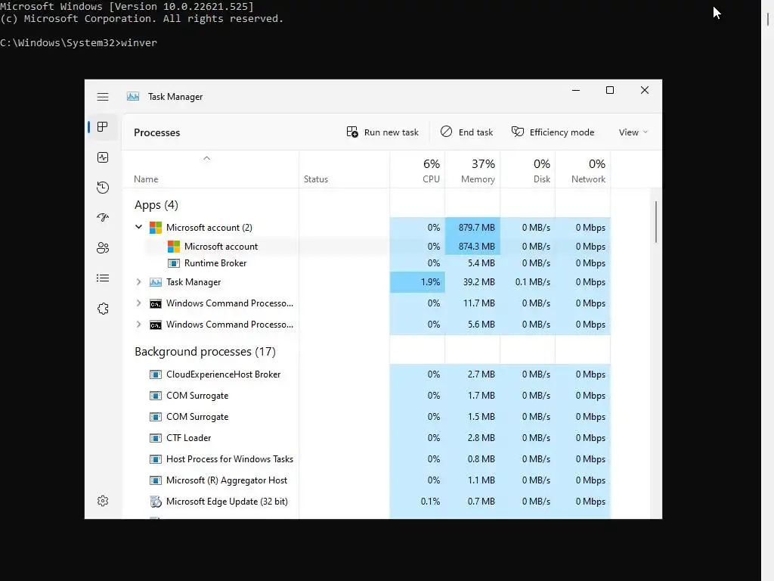
Task: Click the Task Manager row app icon
Action: [x=156, y=282]
